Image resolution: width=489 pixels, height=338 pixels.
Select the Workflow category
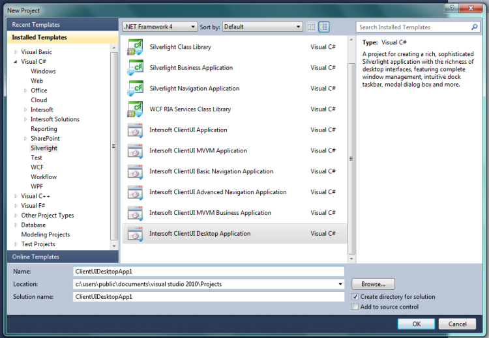(x=44, y=177)
